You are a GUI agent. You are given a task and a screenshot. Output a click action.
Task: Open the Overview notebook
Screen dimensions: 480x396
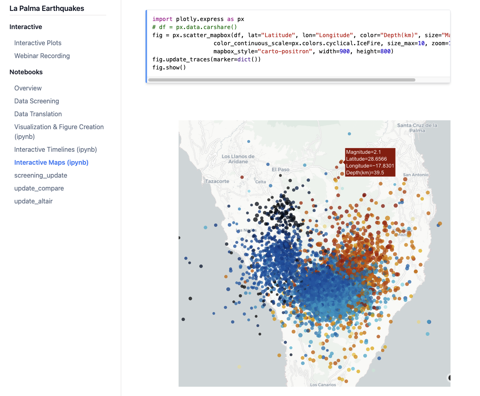click(x=28, y=88)
